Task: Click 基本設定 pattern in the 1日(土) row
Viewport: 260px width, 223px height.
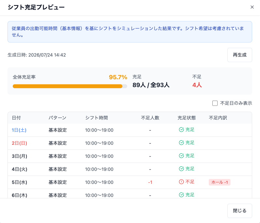Action: (x=57, y=130)
